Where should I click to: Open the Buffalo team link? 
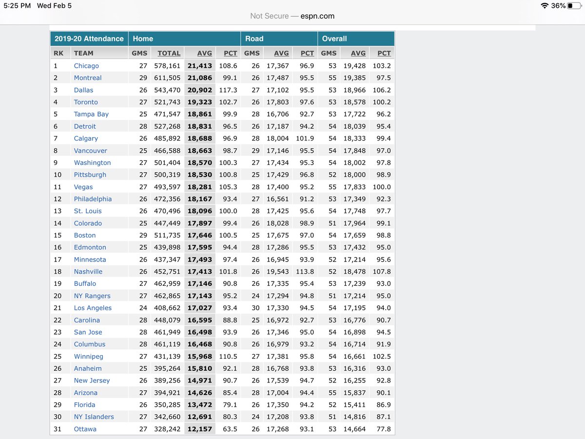click(x=85, y=283)
